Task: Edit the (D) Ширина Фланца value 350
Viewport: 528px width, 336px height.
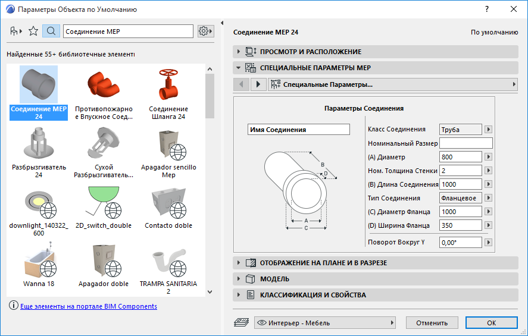Action: point(460,225)
